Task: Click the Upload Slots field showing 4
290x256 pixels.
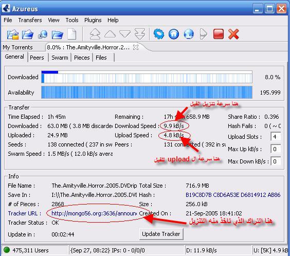Action: point(276,137)
